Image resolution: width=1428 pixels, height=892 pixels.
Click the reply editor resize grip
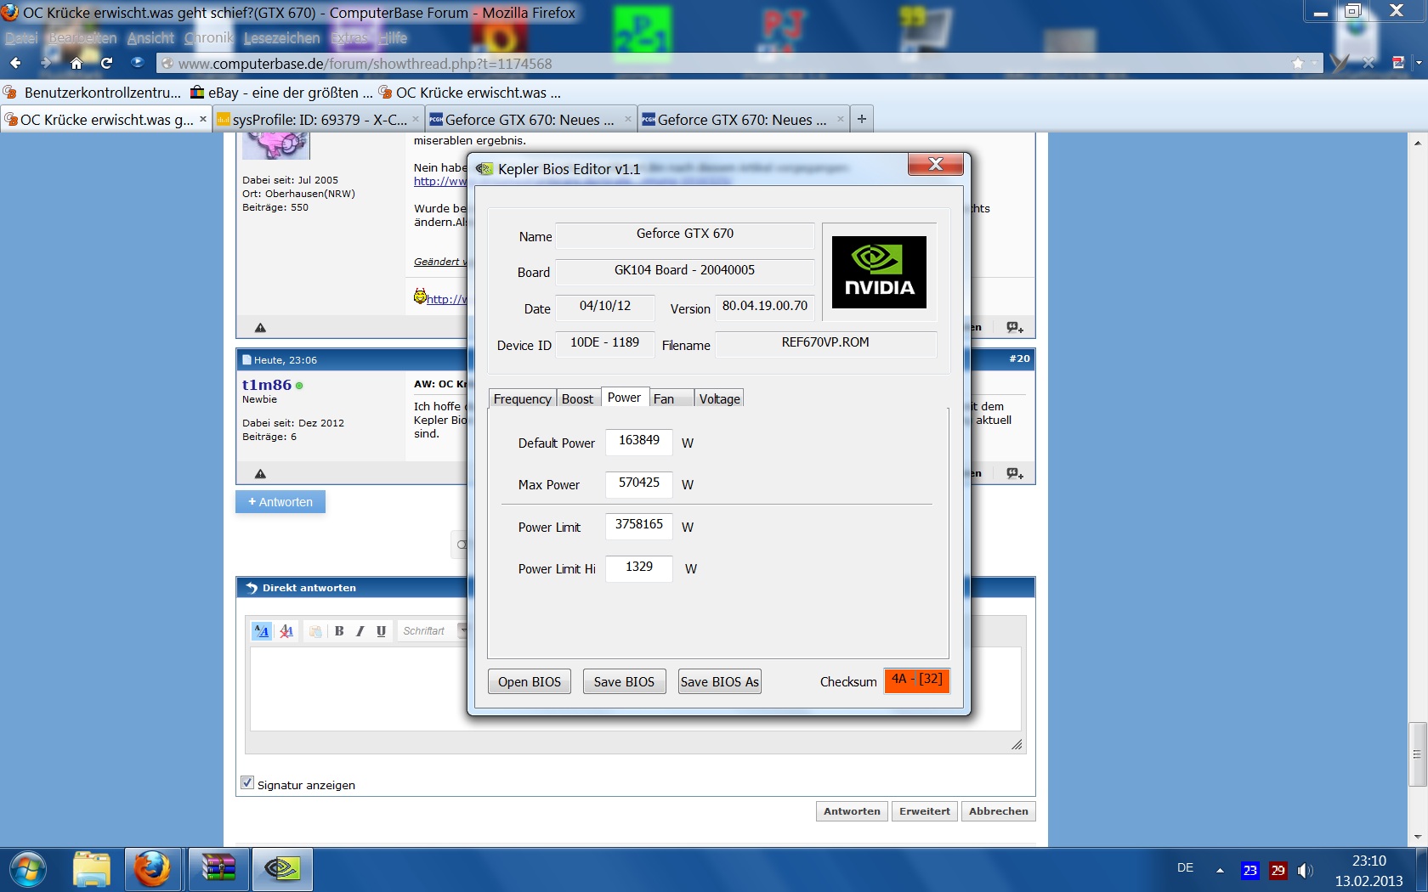(1017, 744)
